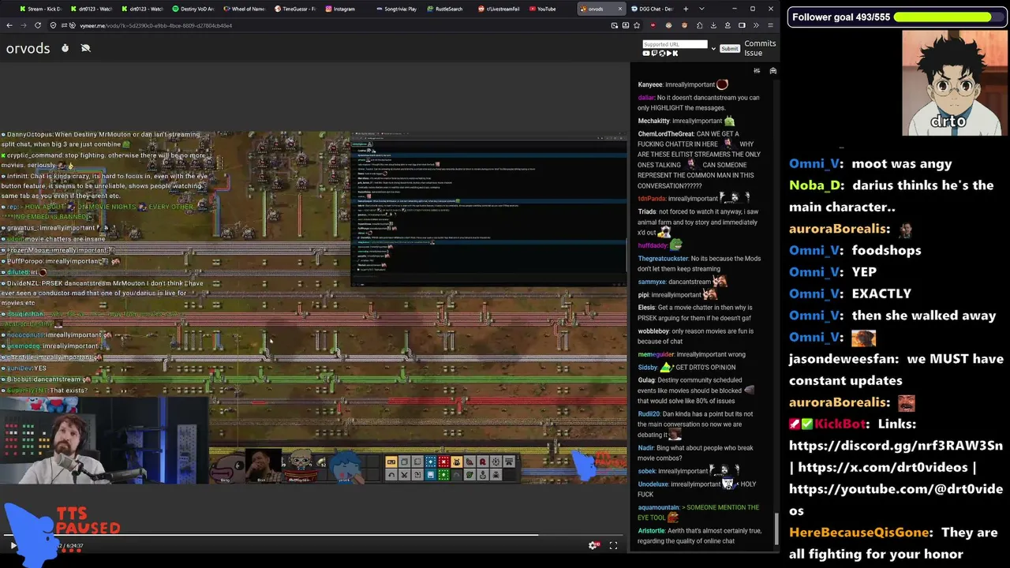The image size is (1010, 568).
Task: Click the Rumble play icon under URL field
Action: tap(668, 54)
